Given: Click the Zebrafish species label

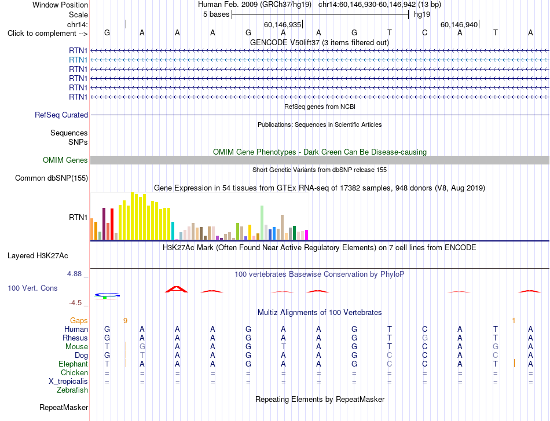Looking at the screenshot, I should [x=72, y=390].
